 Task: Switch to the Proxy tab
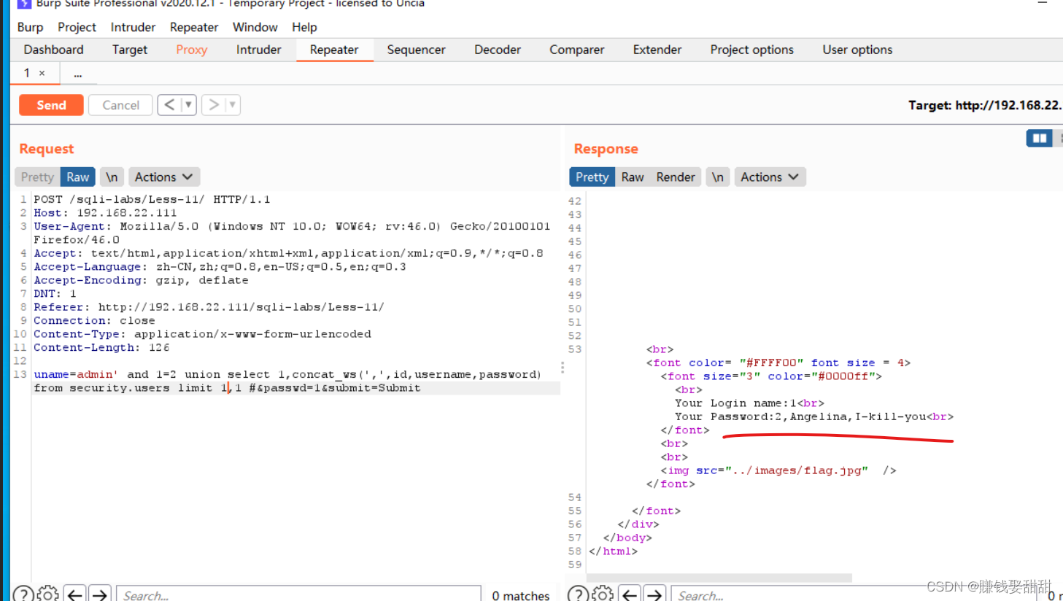(x=191, y=50)
